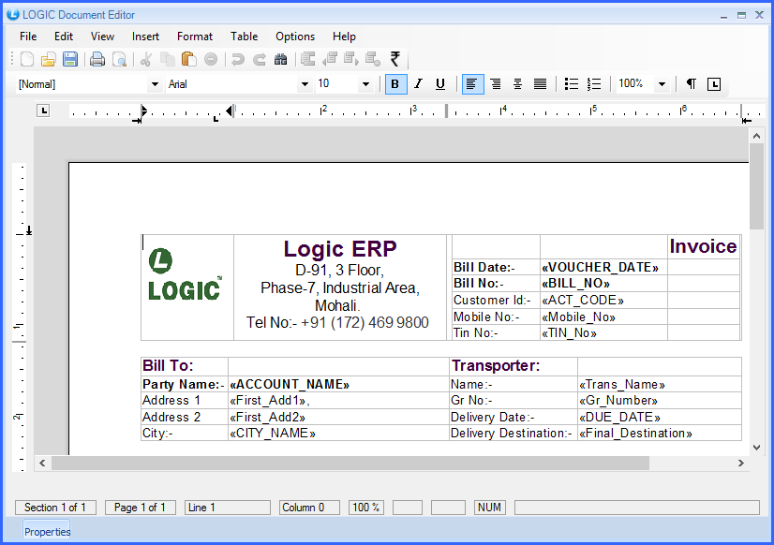Align text right
Viewport: 774px width, 545px height.
[495, 84]
